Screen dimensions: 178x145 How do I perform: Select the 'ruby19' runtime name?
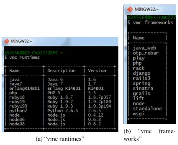[x=17, y=102]
